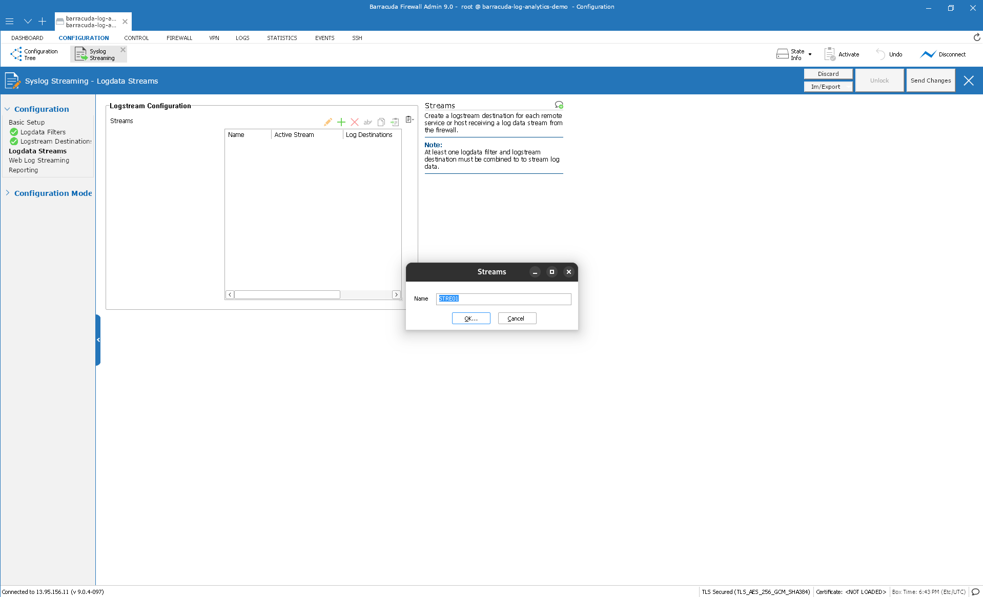Click the Im/Export button
983x597 pixels.
[x=828, y=87]
